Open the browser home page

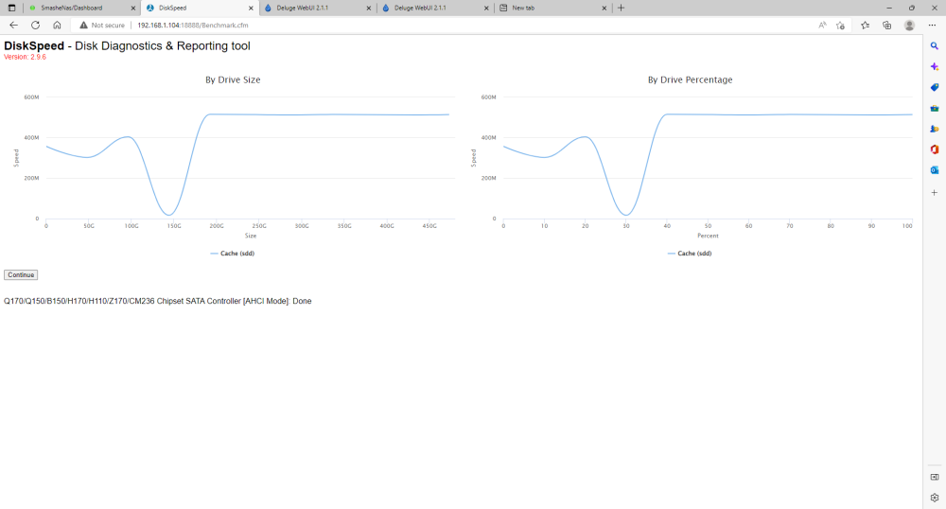coord(57,26)
